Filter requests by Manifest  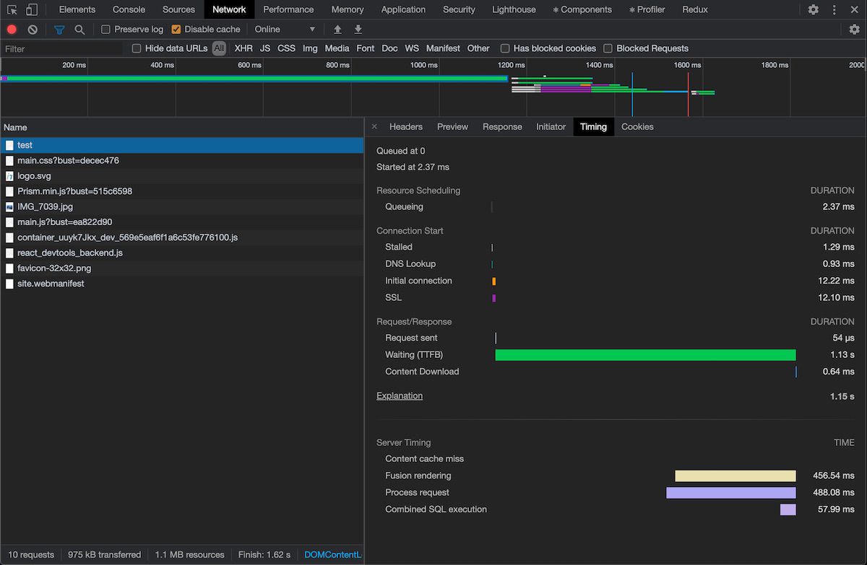pyautogui.click(x=443, y=48)
